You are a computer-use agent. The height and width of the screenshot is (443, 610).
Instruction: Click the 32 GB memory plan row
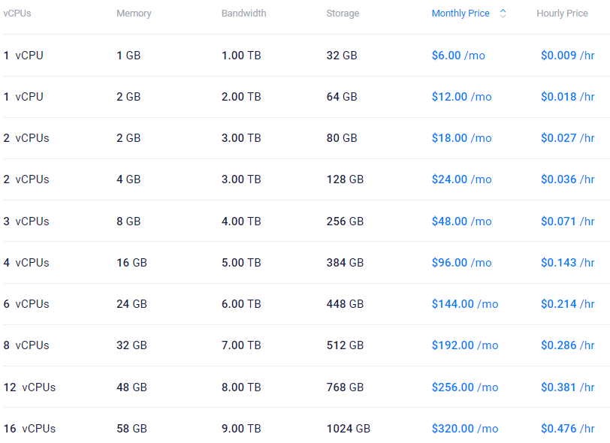[131, 345]
